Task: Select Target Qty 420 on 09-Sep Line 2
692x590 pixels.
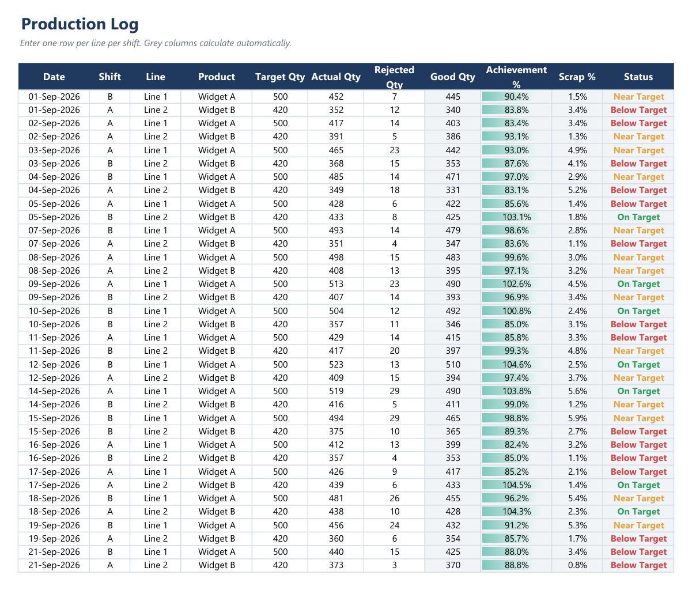Action: point(280,297)
